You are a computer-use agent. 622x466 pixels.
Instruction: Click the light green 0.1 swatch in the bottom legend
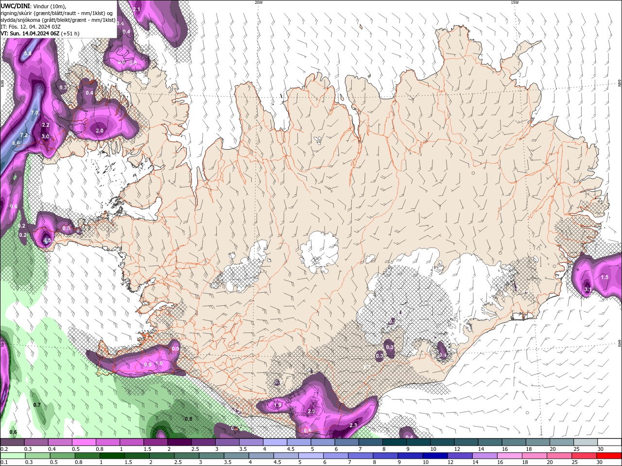pos(13,456)
